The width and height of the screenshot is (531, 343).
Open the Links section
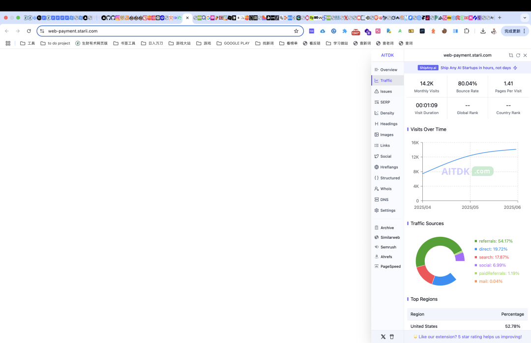pos(387,145)
